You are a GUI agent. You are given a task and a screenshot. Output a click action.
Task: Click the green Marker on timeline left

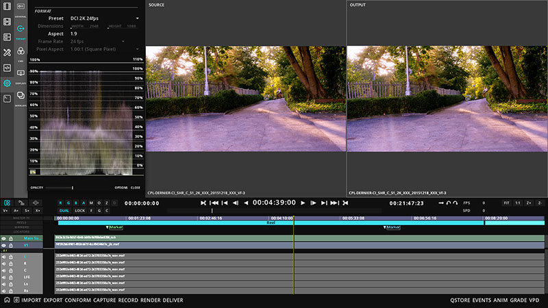[x=114, y=227]
